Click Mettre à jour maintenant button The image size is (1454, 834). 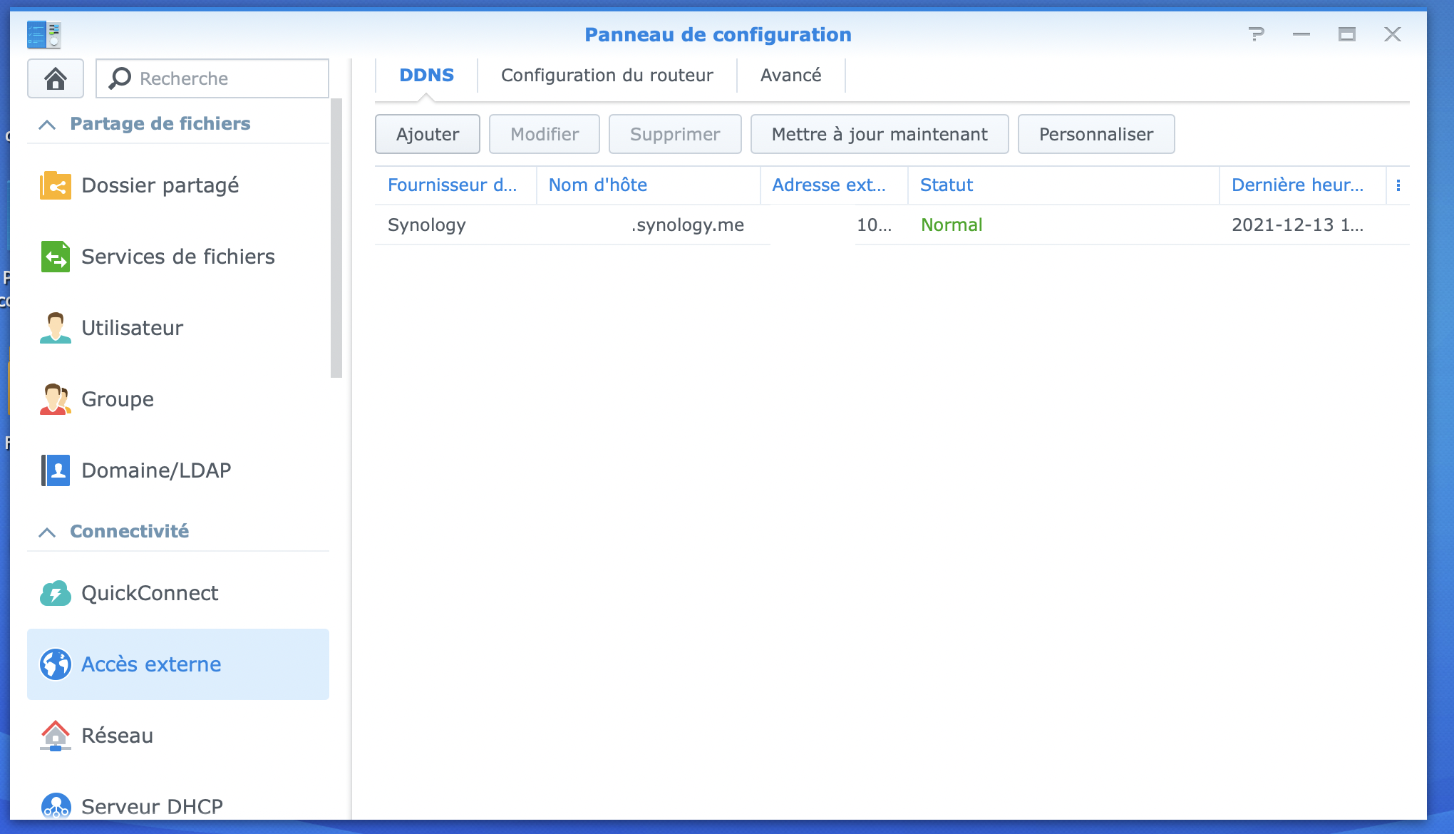tap(879, 135)
